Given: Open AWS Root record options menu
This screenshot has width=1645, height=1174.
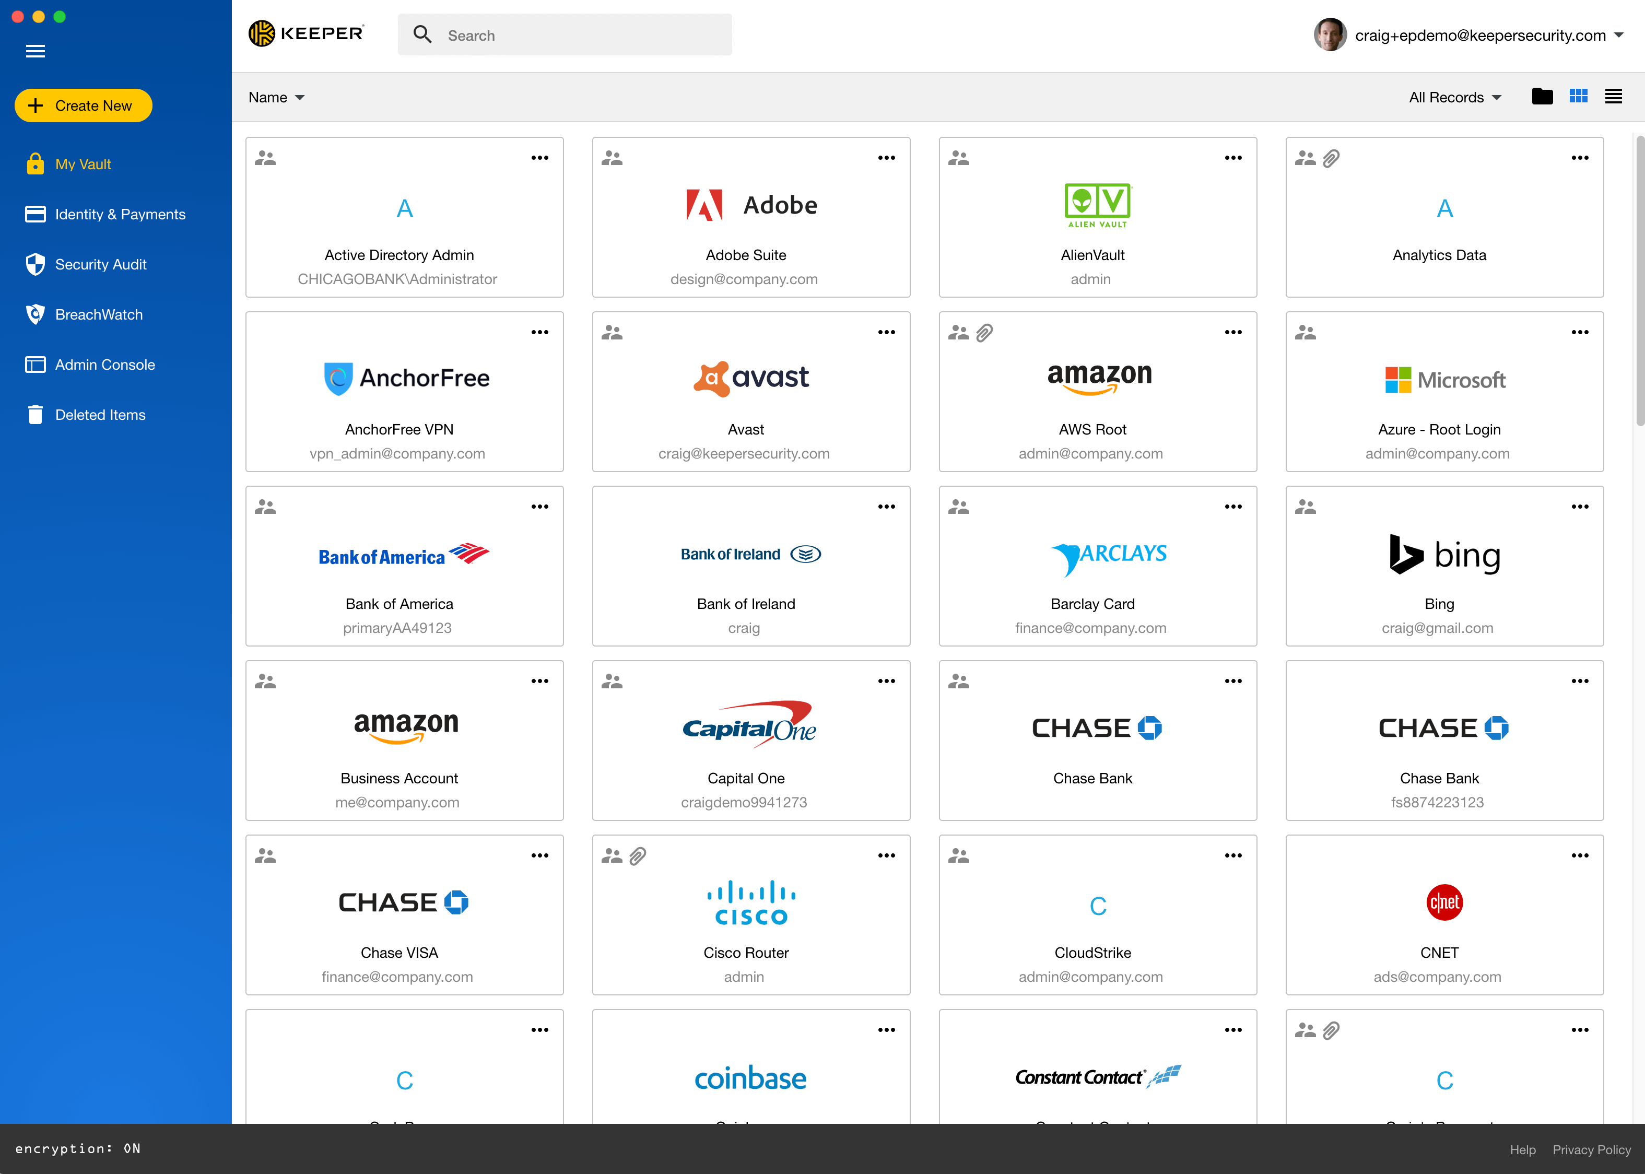Looking at the screenshot, I should pyautogui.click(x=1232, y=333).
